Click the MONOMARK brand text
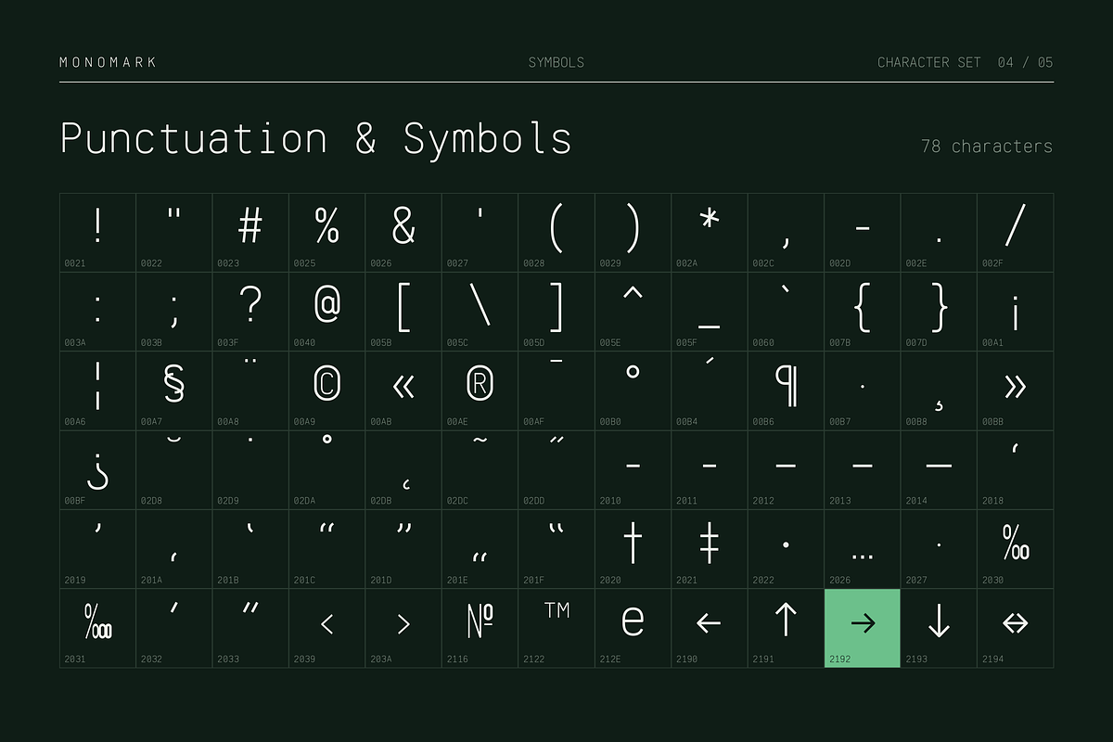Image resolution: width=1113 pixels, height=742 pixels. 109,62
